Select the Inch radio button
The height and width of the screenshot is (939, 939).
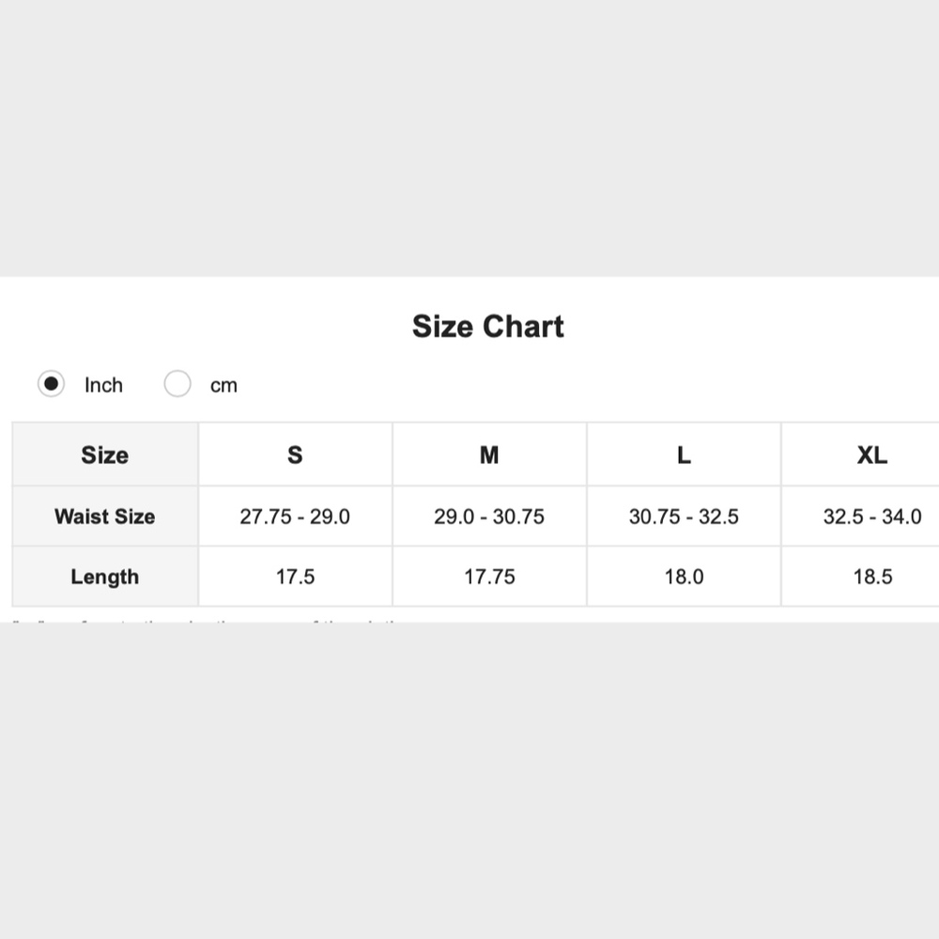pos(51,383)
